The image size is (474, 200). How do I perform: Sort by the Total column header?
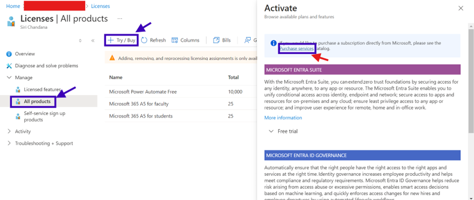pos(233,77)
